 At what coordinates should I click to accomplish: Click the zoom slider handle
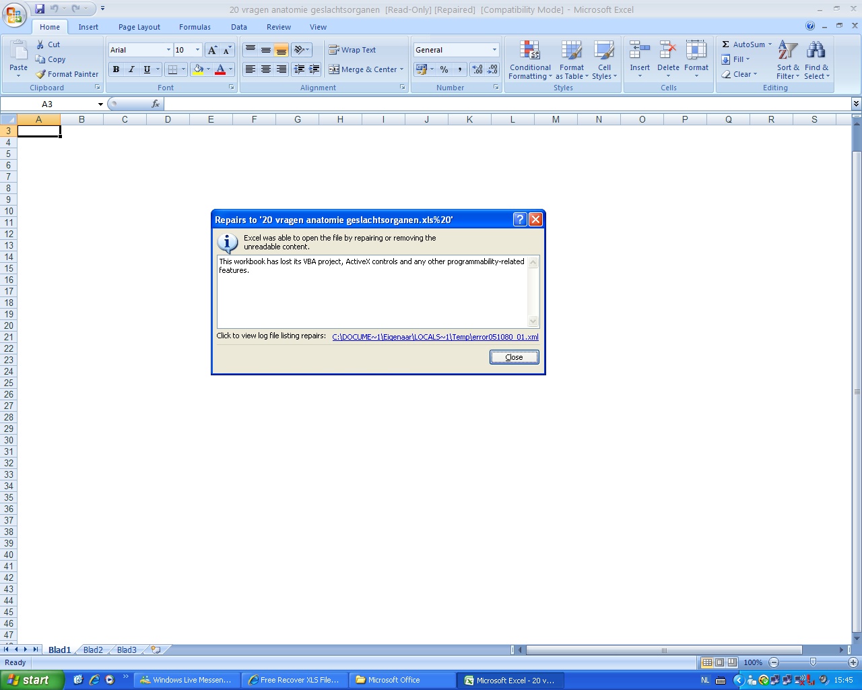tap(813, 662)
